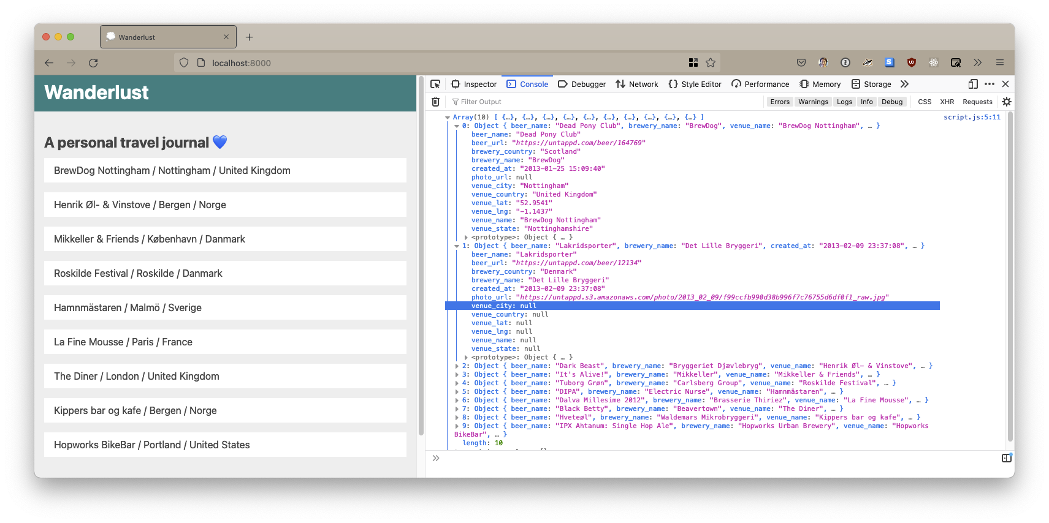This screenshot has height=523, width=1049.
Task: Click the Filter Output field
Action: (x=607, y=102)
